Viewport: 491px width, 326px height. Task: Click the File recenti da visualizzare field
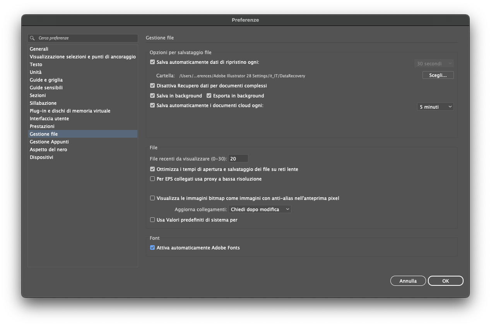(238, 159)
